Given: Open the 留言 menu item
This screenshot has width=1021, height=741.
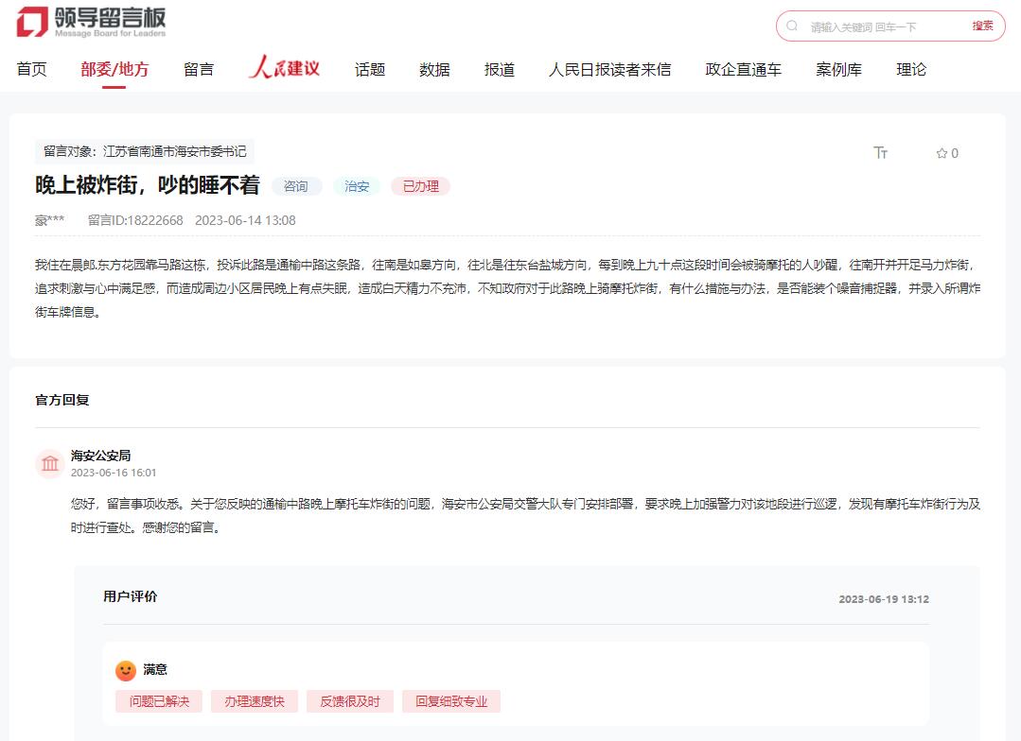Looking at the screenshot, I should (199, 69).
